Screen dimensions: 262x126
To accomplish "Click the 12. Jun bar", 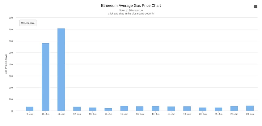I will [77, 109].
